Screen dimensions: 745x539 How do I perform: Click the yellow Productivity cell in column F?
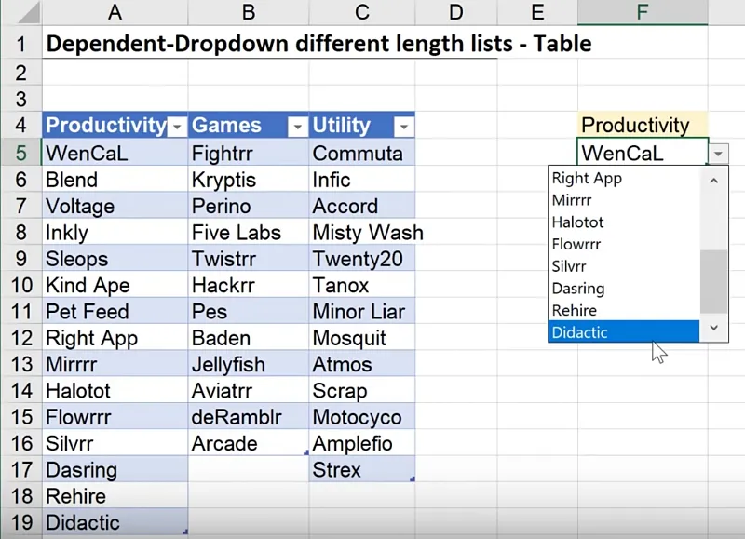pos(643,125)
